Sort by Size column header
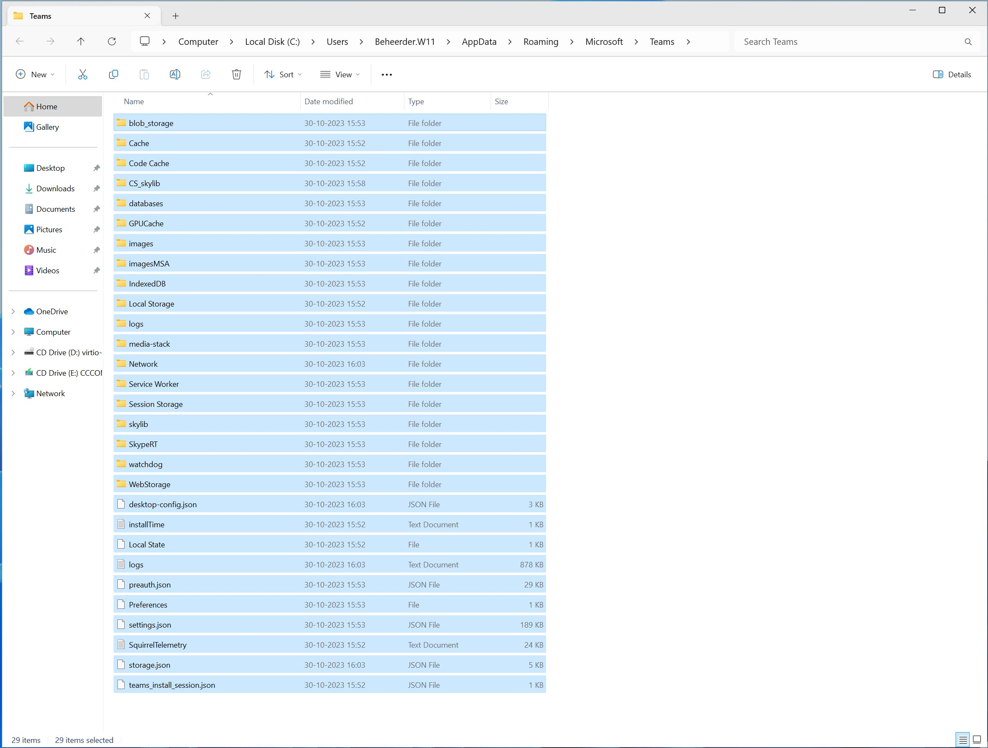This screenshot has width=988, height=748. coord(519,102)
